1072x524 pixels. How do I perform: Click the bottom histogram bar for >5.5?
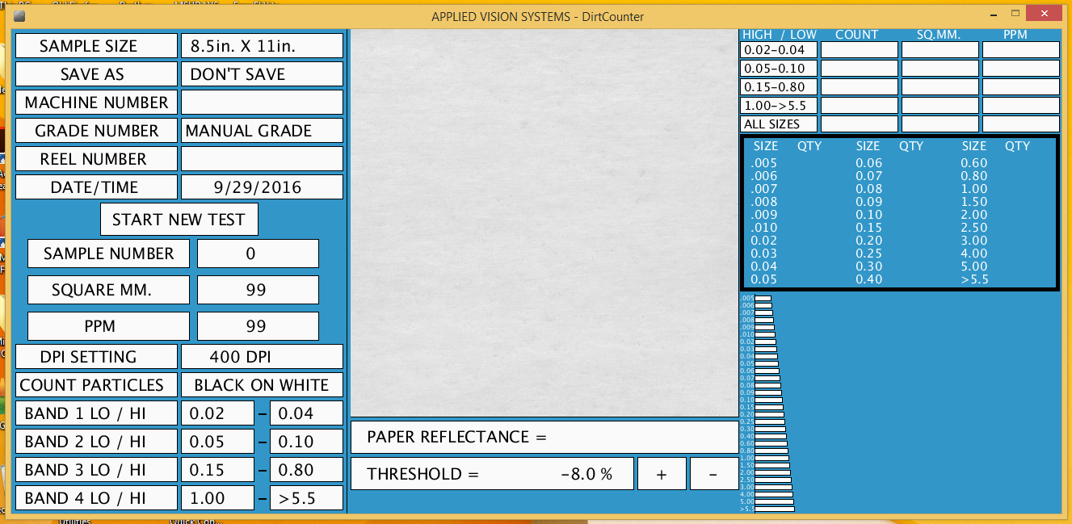coord(774,509)
